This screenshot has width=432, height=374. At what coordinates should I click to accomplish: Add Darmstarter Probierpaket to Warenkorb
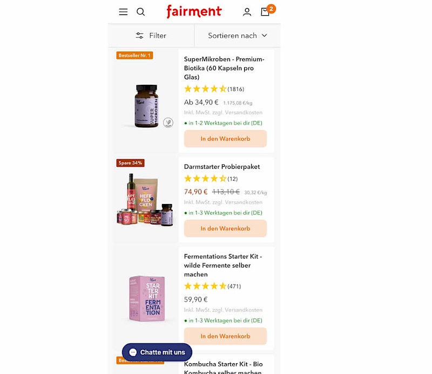coord(225,228)
